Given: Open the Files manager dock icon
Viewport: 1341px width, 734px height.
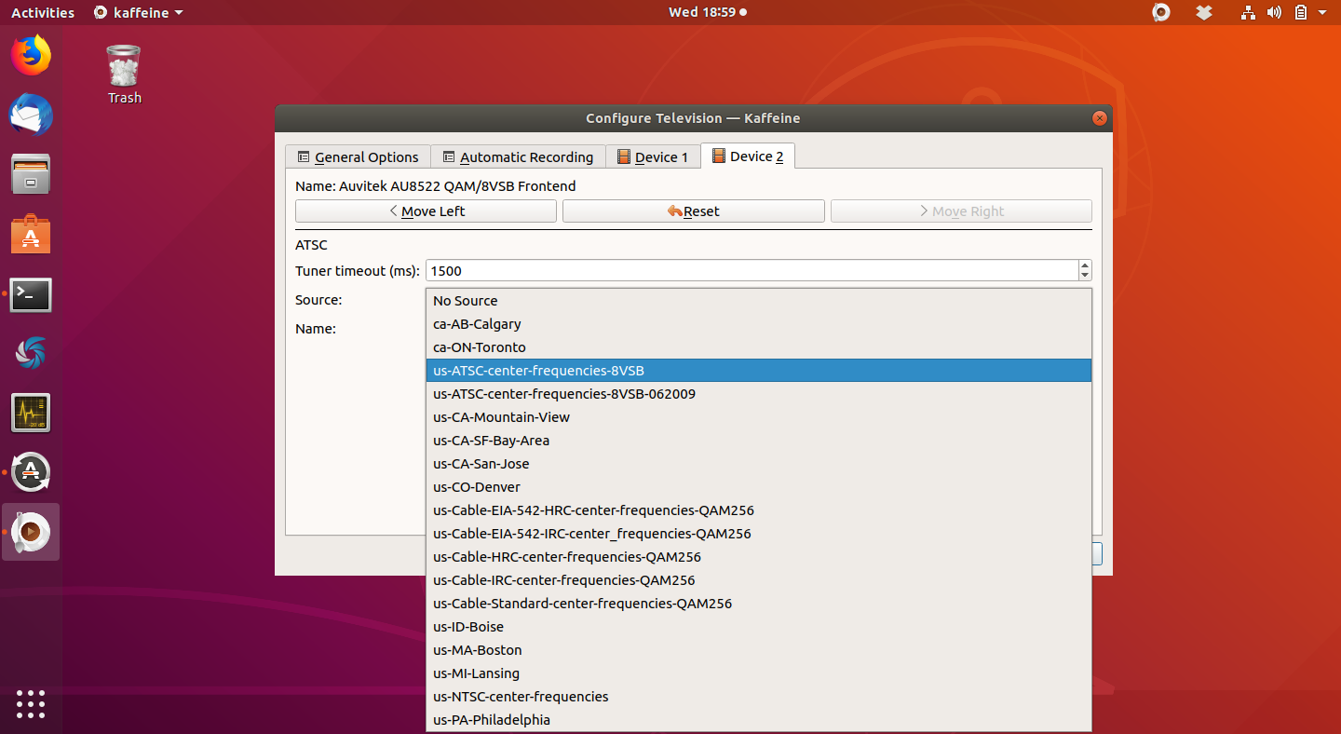Looking at the screenshot, I should click(31, 174).
